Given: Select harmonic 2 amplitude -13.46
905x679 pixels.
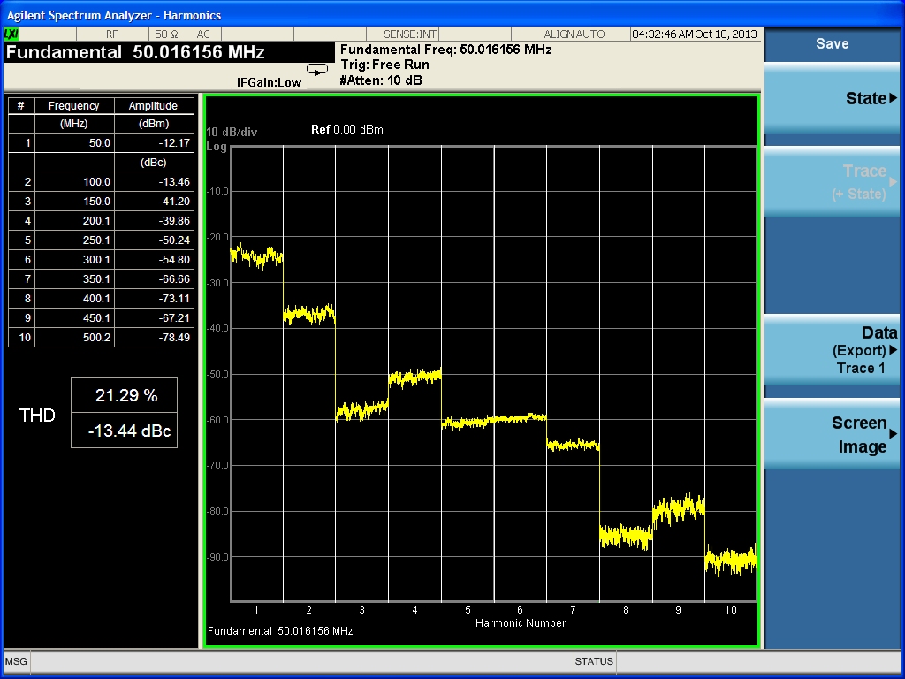Looking at the screenshot, I should click(154, 182).
